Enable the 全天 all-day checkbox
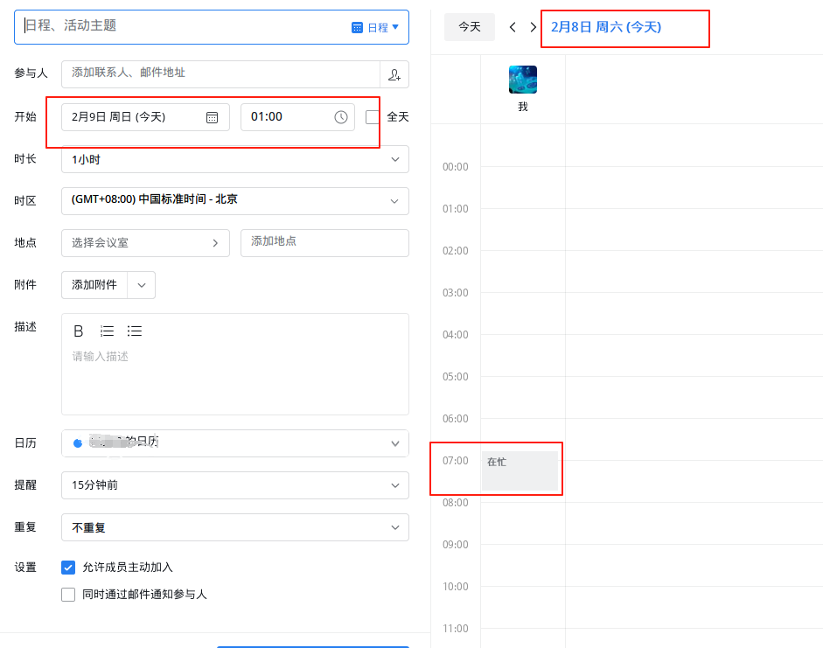Screen dimensions: 823x648 pos(372,117)
